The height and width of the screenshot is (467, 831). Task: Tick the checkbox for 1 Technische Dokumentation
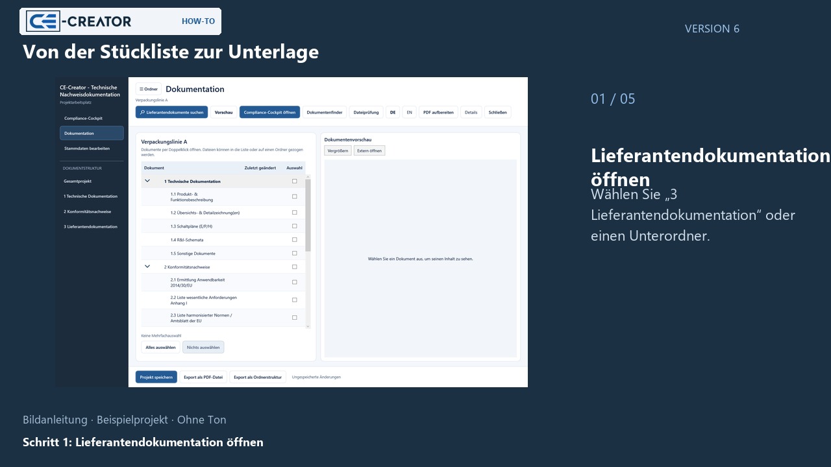click(x=295, y=182)
